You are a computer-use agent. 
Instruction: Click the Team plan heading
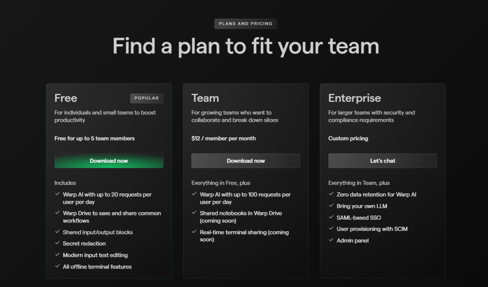[205, 98]
